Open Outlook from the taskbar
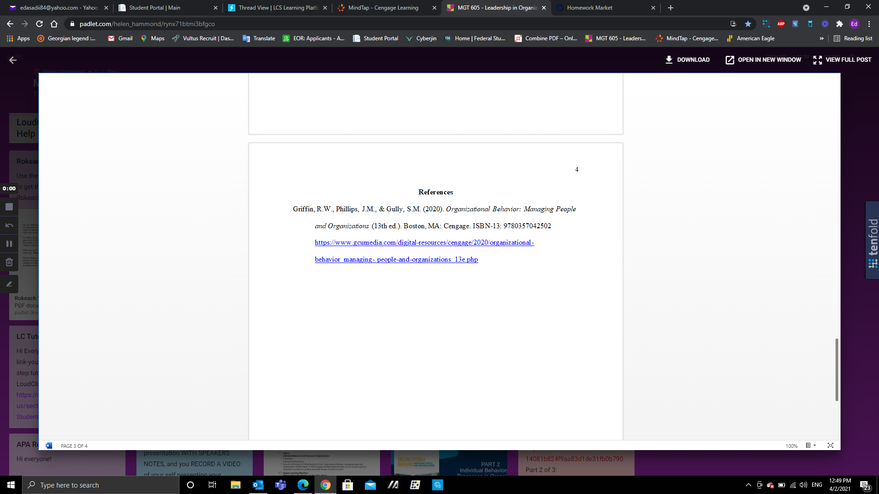Viewport: 879px width, 494px height. [258, 485]
